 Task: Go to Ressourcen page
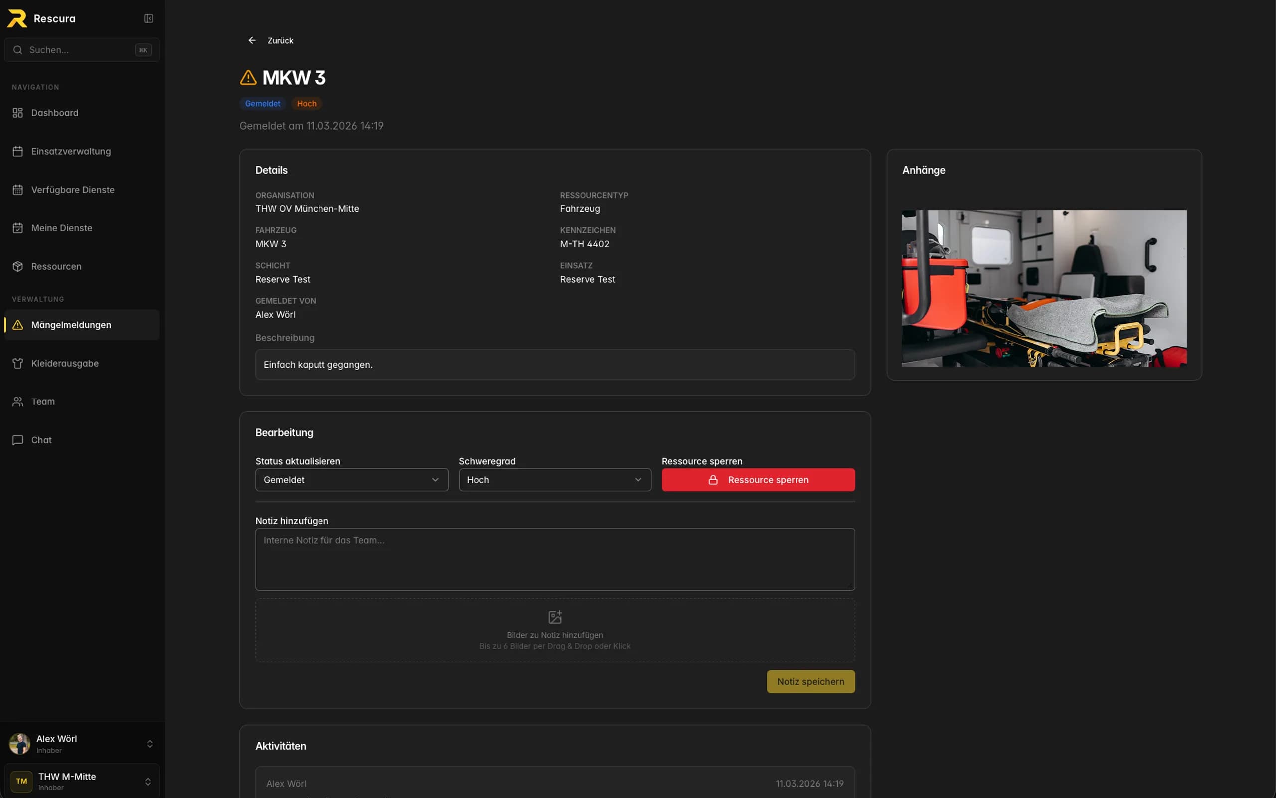click(x=82, y=266)
